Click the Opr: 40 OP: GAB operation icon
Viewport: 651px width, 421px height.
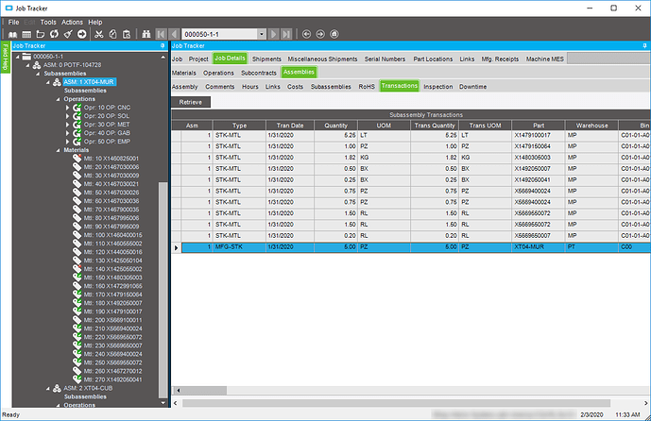pyautogui.click(x=77, y=133)
